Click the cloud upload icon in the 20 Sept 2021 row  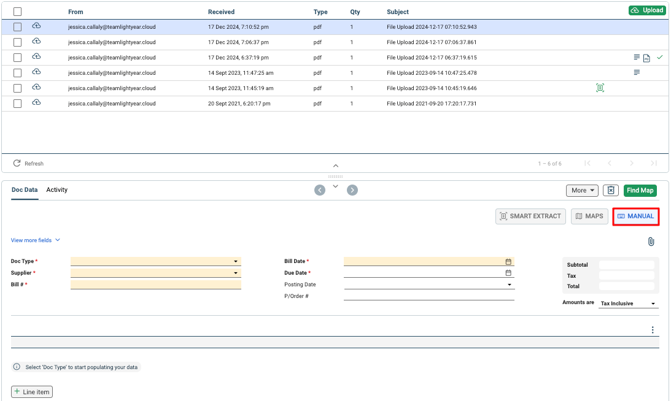(x=36, y=103)
